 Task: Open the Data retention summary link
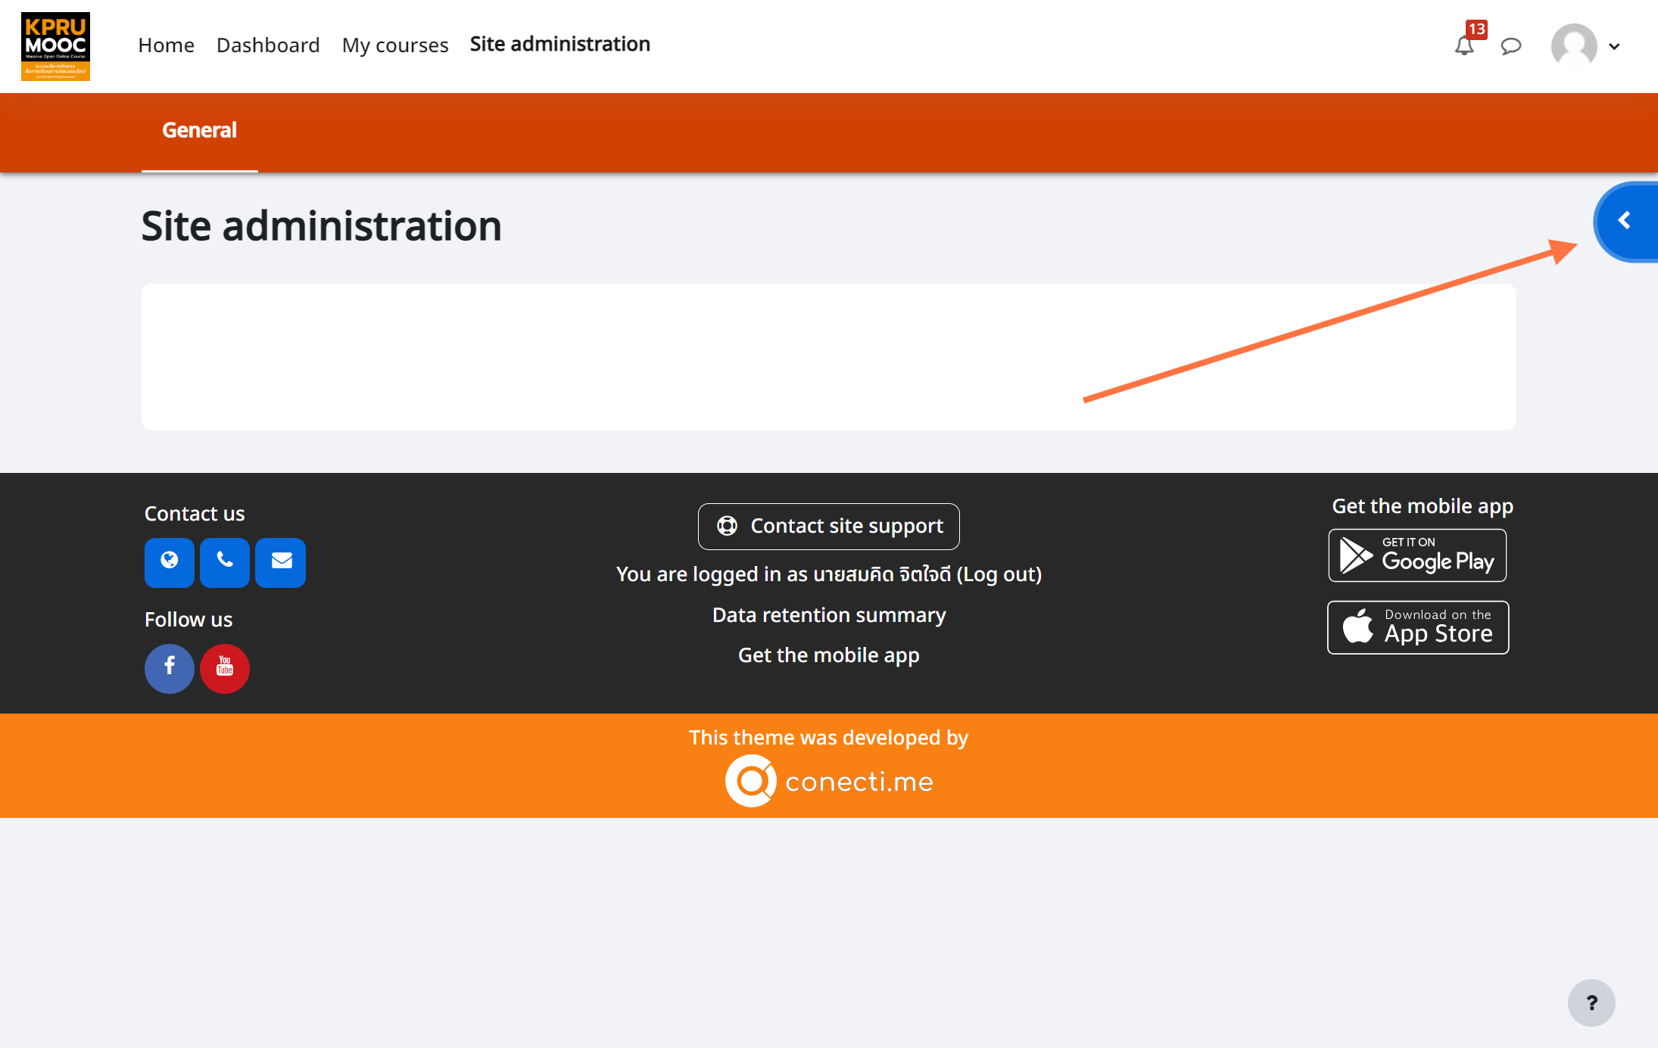(x=829, y=615)
